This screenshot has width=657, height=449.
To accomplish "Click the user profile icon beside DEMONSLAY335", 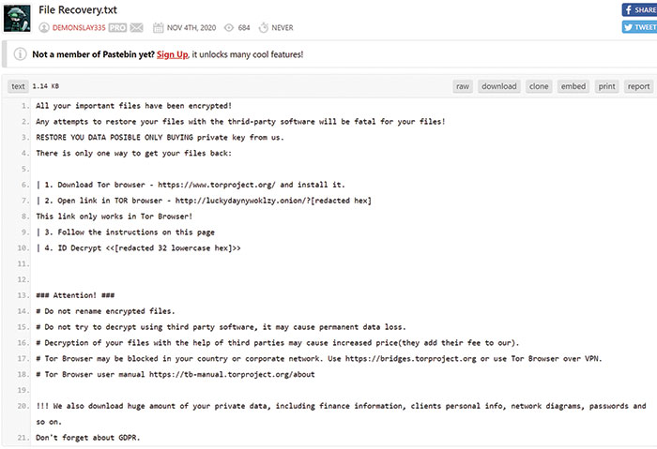I will click(44, 27).
